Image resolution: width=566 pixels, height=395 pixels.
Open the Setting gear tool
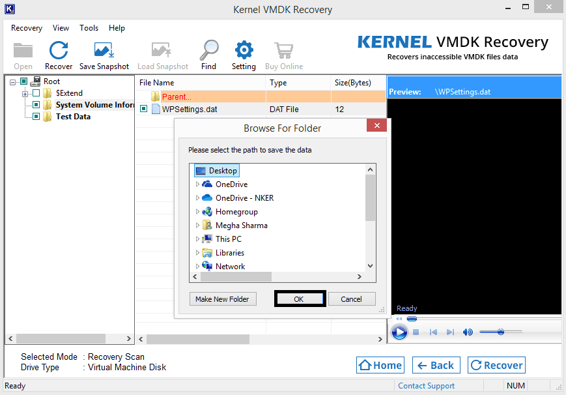[244, 50]
